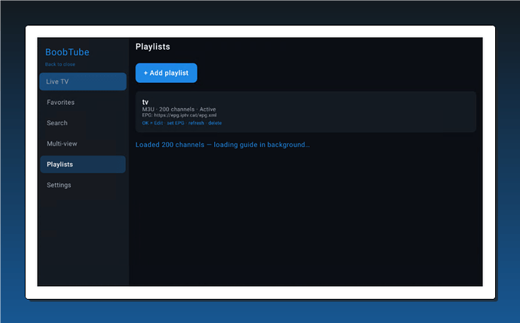Click the 'Back to close' hint text
This screenshot has height=323, width=520.
(x=60, y=64)
